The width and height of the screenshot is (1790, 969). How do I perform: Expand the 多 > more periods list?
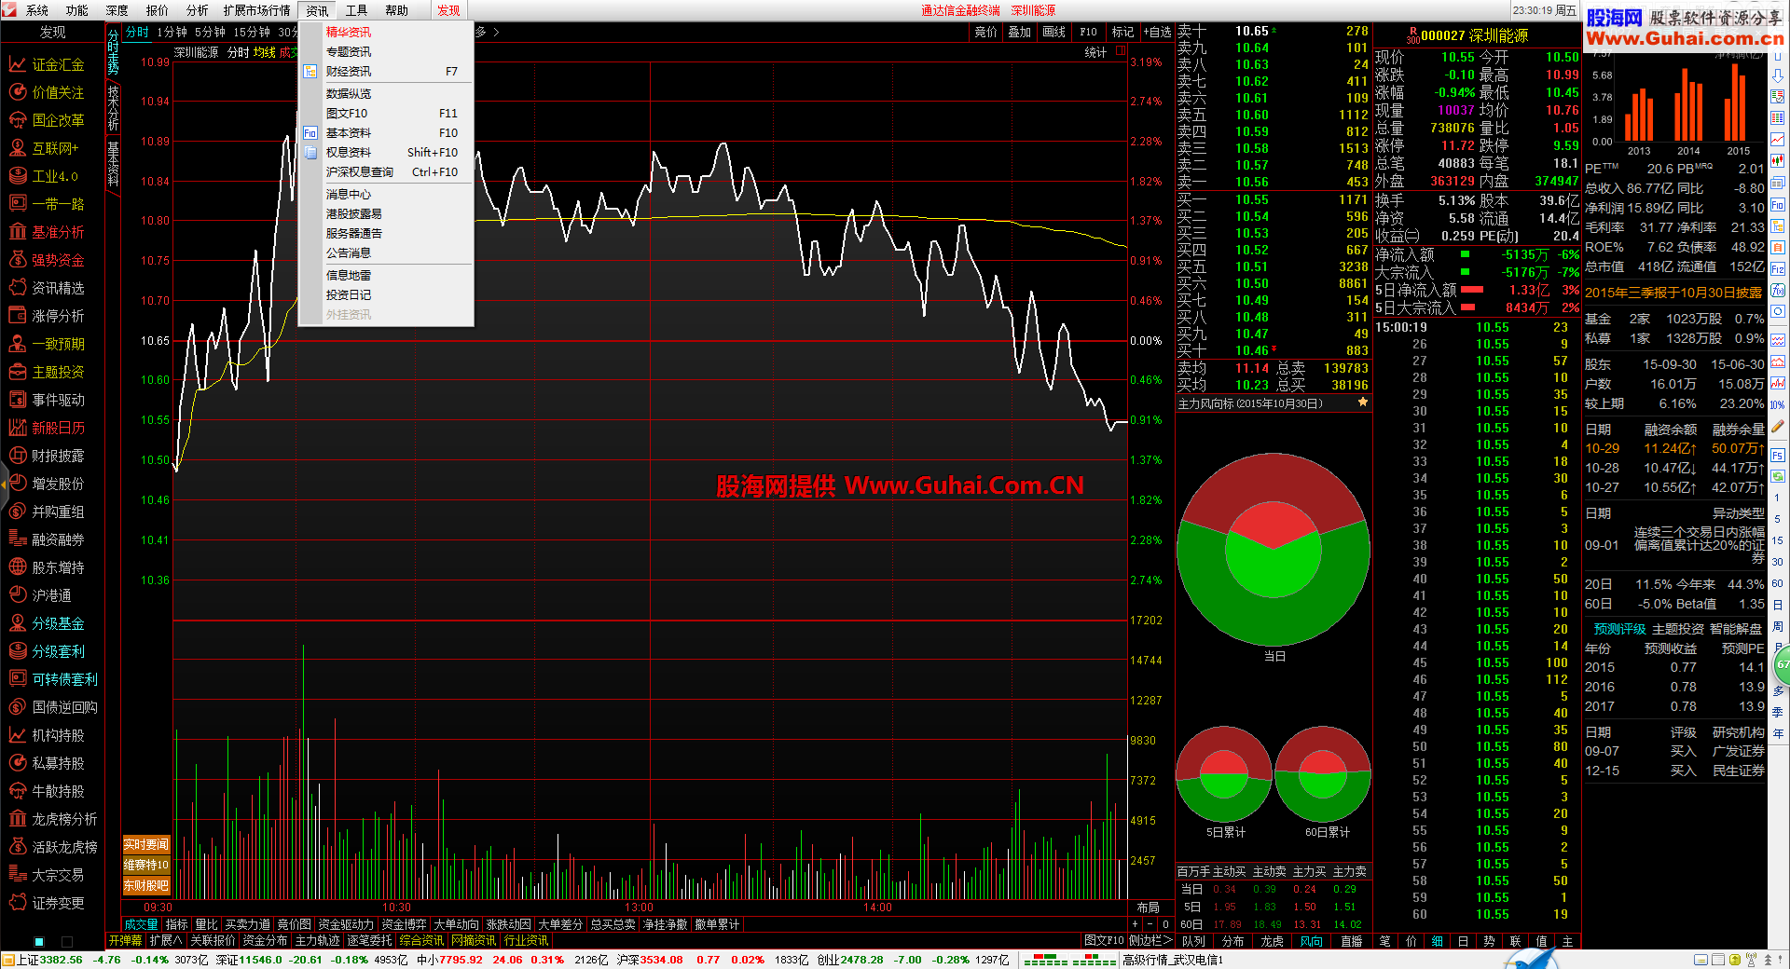click(x=489, y=32)
